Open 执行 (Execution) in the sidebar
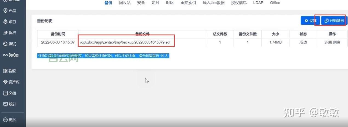Viewport: 348px width, 127px height. click(x=10, y=33)
